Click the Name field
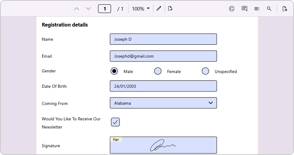This screenshot has height=155, width=294. (163, 39)
